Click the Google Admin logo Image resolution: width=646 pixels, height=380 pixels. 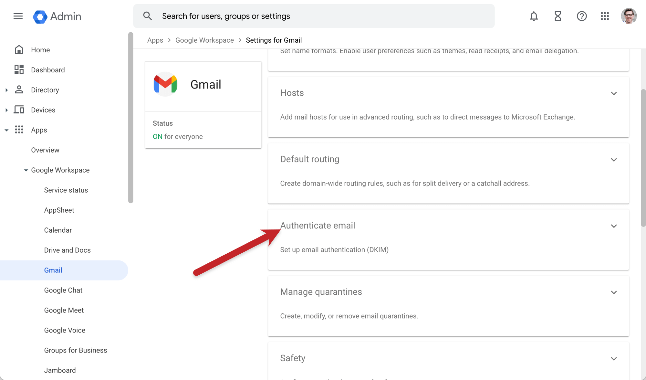pos(57,16)
